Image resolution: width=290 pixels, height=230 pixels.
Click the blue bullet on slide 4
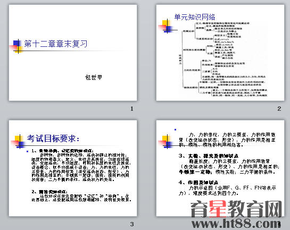pos(176,130)
